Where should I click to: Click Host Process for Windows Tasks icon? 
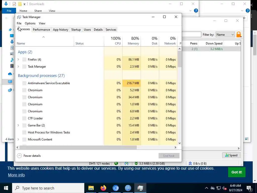(24, 132)
